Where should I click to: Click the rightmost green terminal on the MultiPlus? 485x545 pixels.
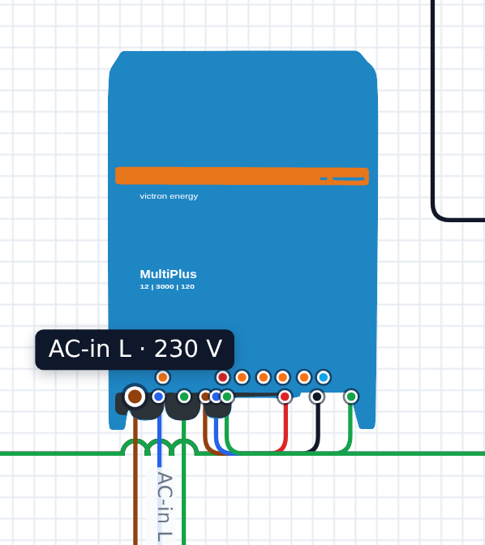click(351, 397)
